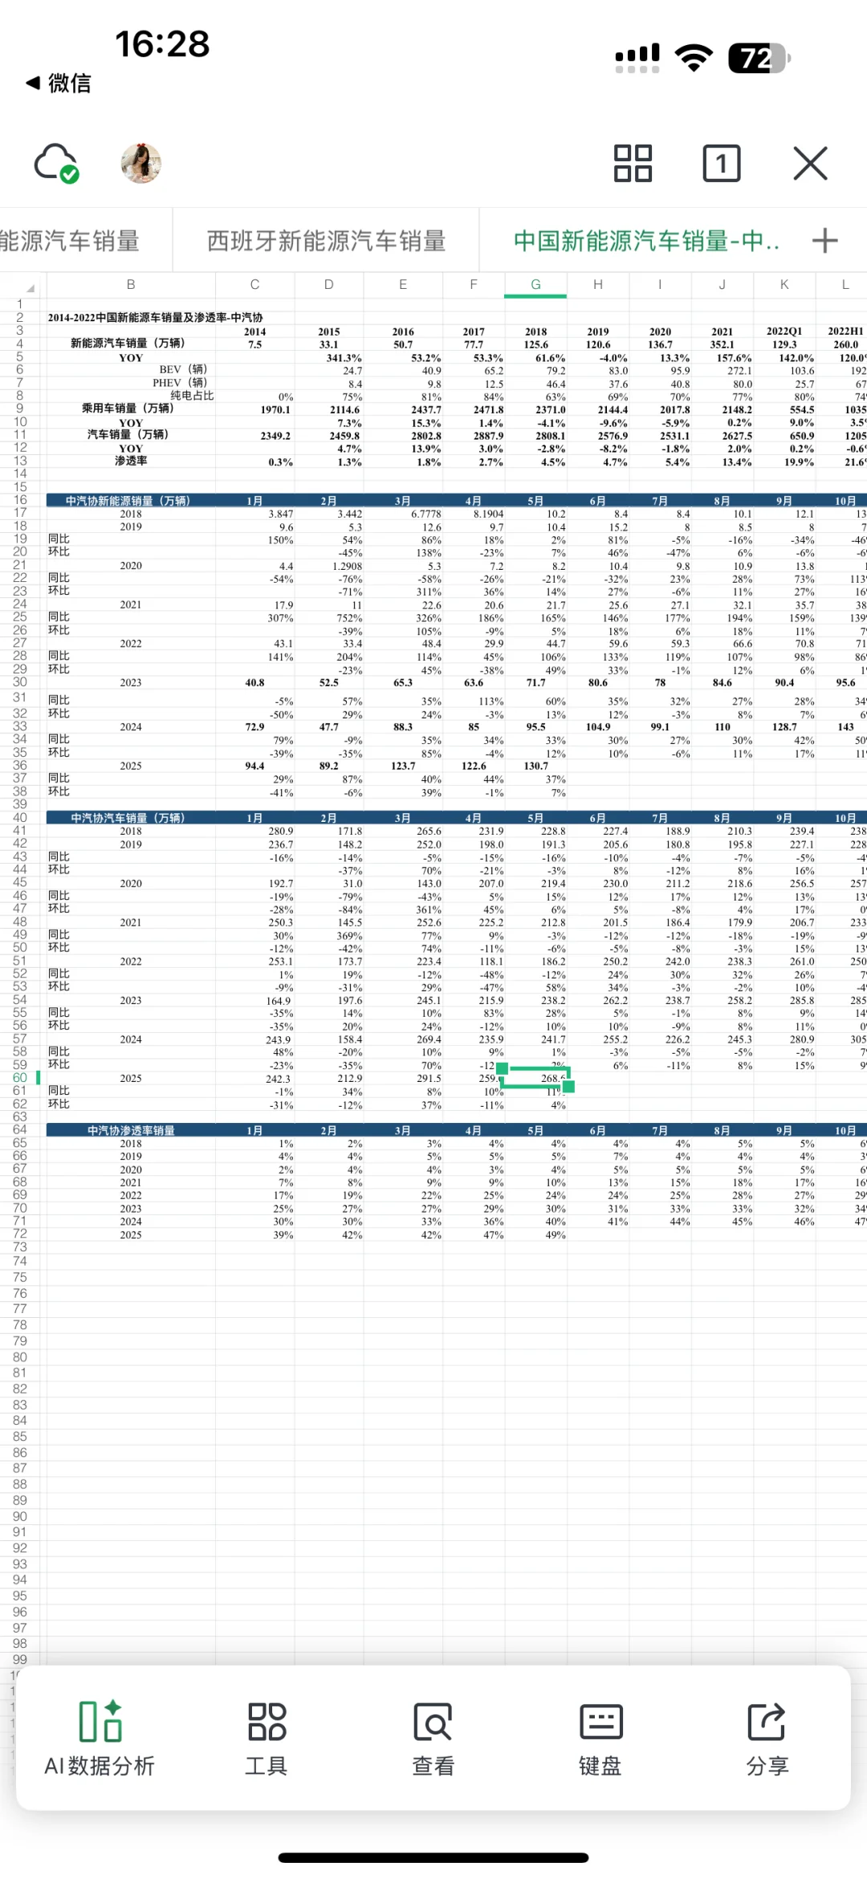Viewport: 867px width, 1879px height.
Task: Tap cell value 1970.1 in row 9
Action: point(275,410)
